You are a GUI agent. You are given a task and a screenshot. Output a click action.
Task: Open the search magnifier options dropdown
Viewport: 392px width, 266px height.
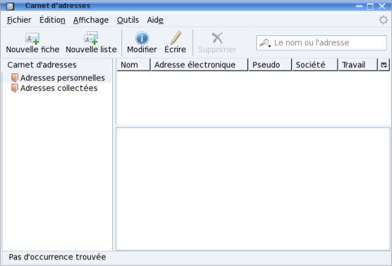tap(265, 43)
